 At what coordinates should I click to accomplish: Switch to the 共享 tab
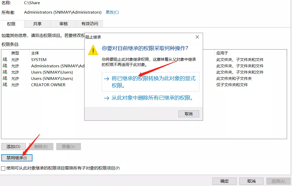tap(37, 24)
